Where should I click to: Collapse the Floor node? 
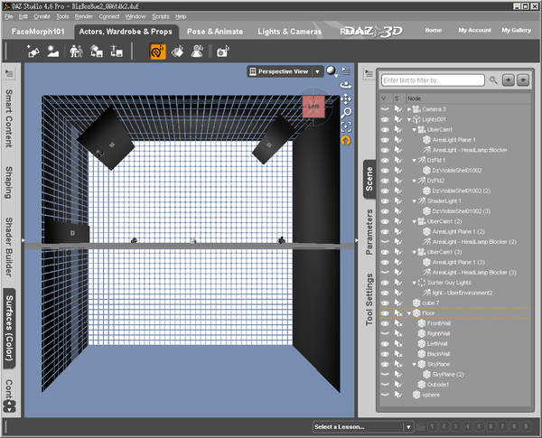(409, 313)
